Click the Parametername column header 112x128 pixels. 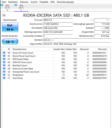point(32,49)
